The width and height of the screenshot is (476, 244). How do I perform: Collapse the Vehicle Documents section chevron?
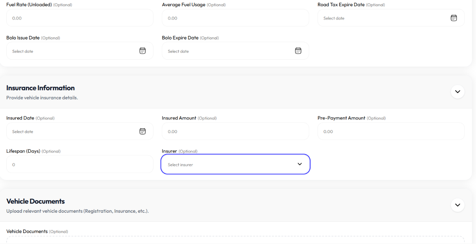tap(458, 205)
